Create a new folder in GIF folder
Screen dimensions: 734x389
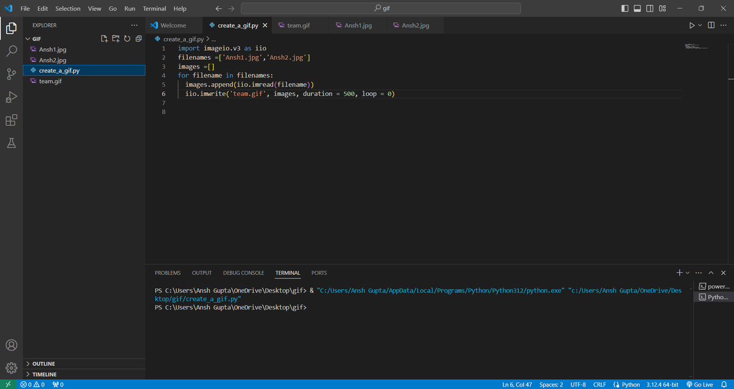tap(116, 38)
